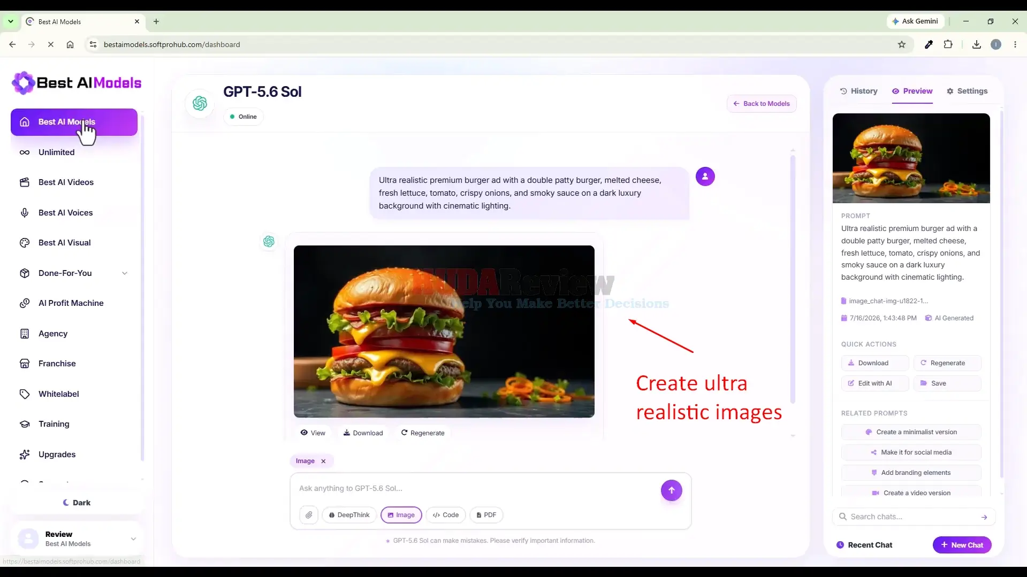The height and width of the screenshot is (577, 1027).
Task: Toggle the DeepThink mode chip
Action: coord(349,515)
